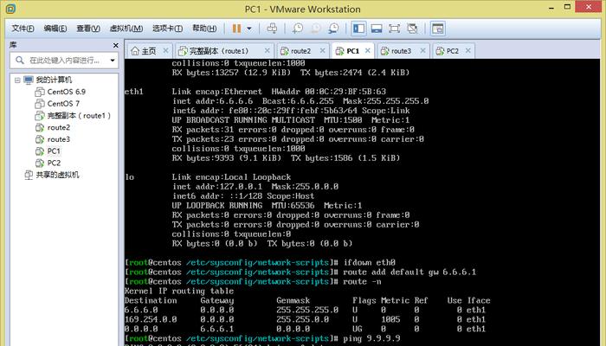This screenshot has height=346, width=606.
Task: Select CentOS 7 in the library
Action: [63, 104]
